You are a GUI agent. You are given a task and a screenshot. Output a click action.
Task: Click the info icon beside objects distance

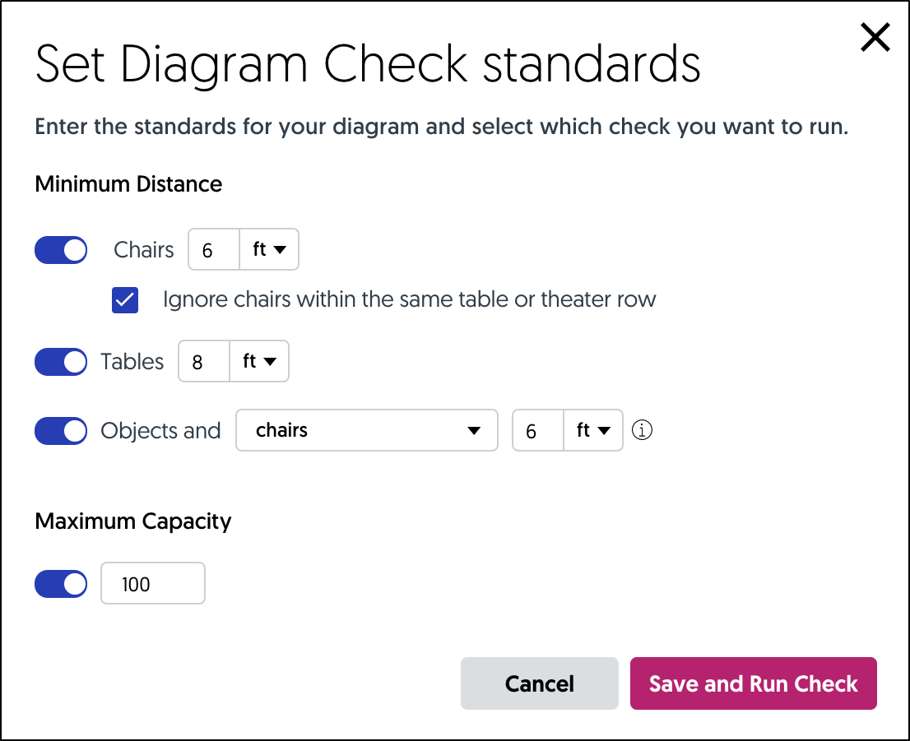coord(642,430)
